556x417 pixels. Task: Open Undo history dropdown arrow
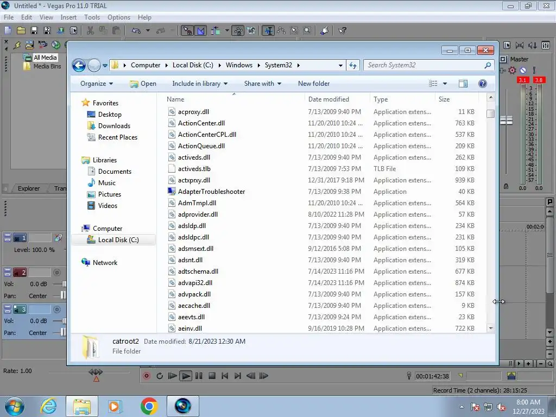(x=148, y=30)
